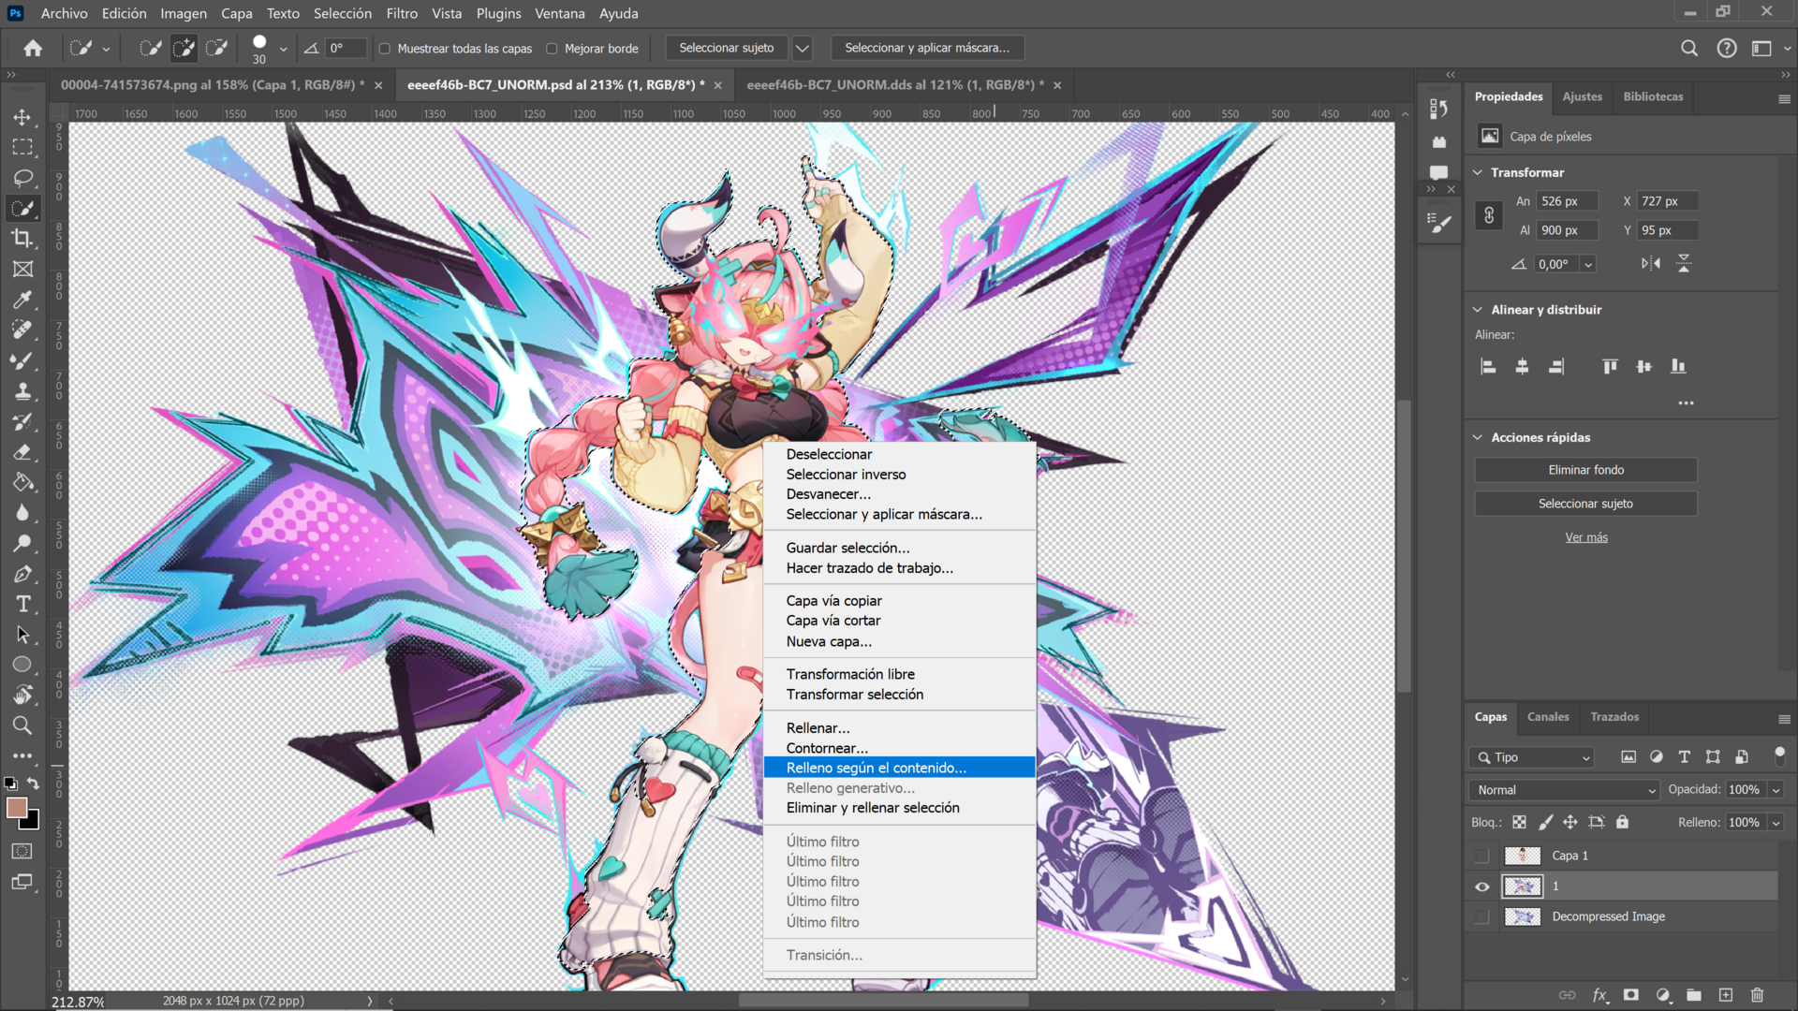The width and height of the screenshot is (1798, 1011).
Task: Enable Mejorar borde checkbox
Action: (553, 49)
